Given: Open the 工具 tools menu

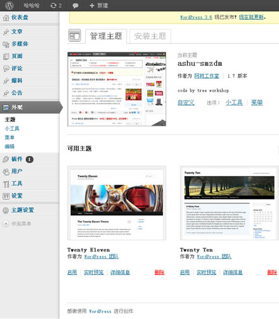Looking at the screenshot, I should [x=17, y=183].
